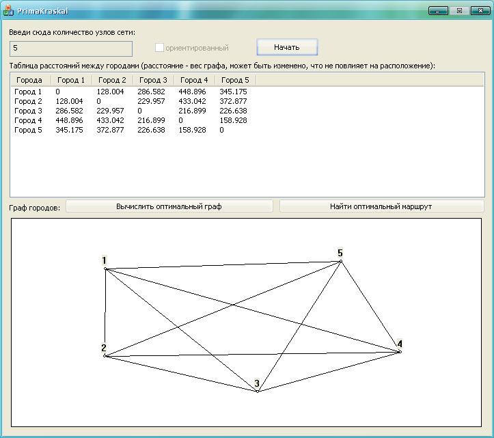The width and height of the screenshot is (494, 438).
Task: Close the PrimaKraskal window
Action: tap(480, 11)
